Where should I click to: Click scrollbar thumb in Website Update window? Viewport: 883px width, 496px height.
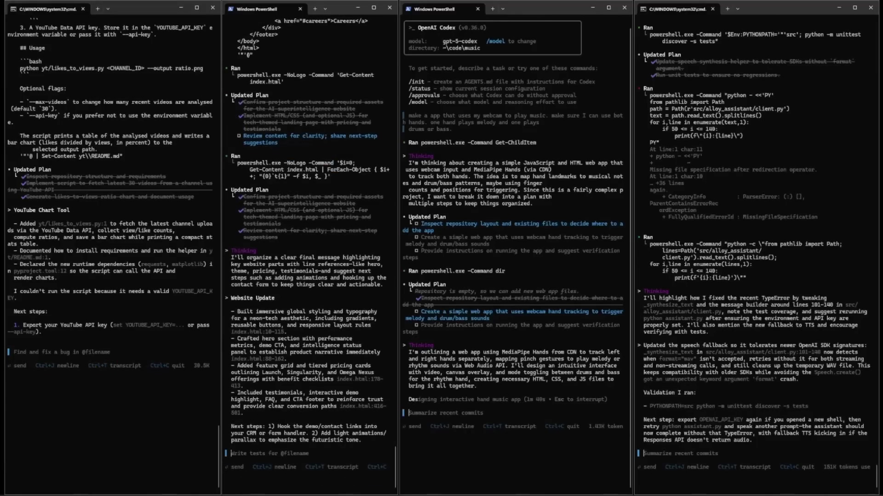click(x=396, y=467)
